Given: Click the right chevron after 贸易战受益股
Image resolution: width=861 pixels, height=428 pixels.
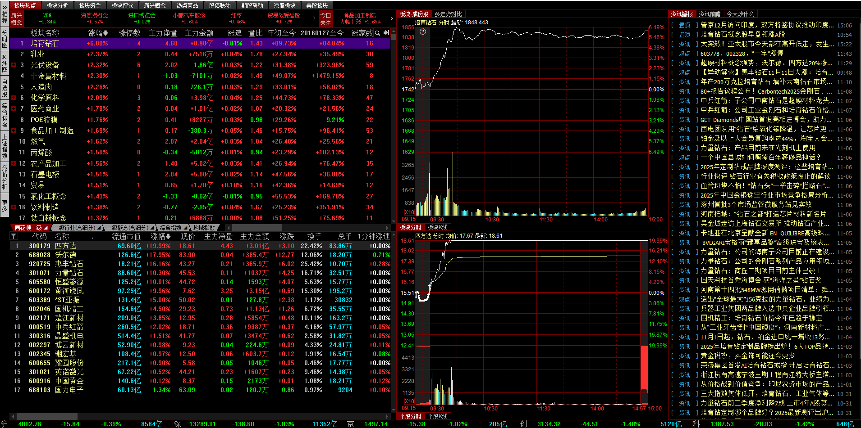Looking at the screenshot, I should [314, 18].
